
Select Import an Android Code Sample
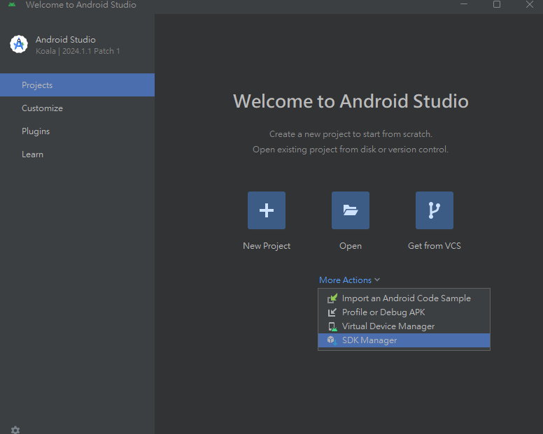404,298
